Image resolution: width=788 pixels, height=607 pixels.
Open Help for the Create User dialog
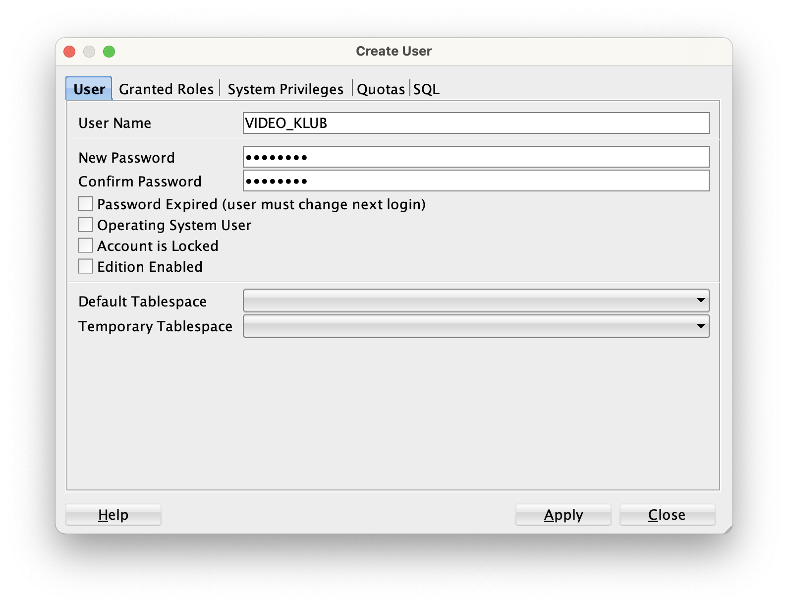pyautogui.click(x=113, y=515)
